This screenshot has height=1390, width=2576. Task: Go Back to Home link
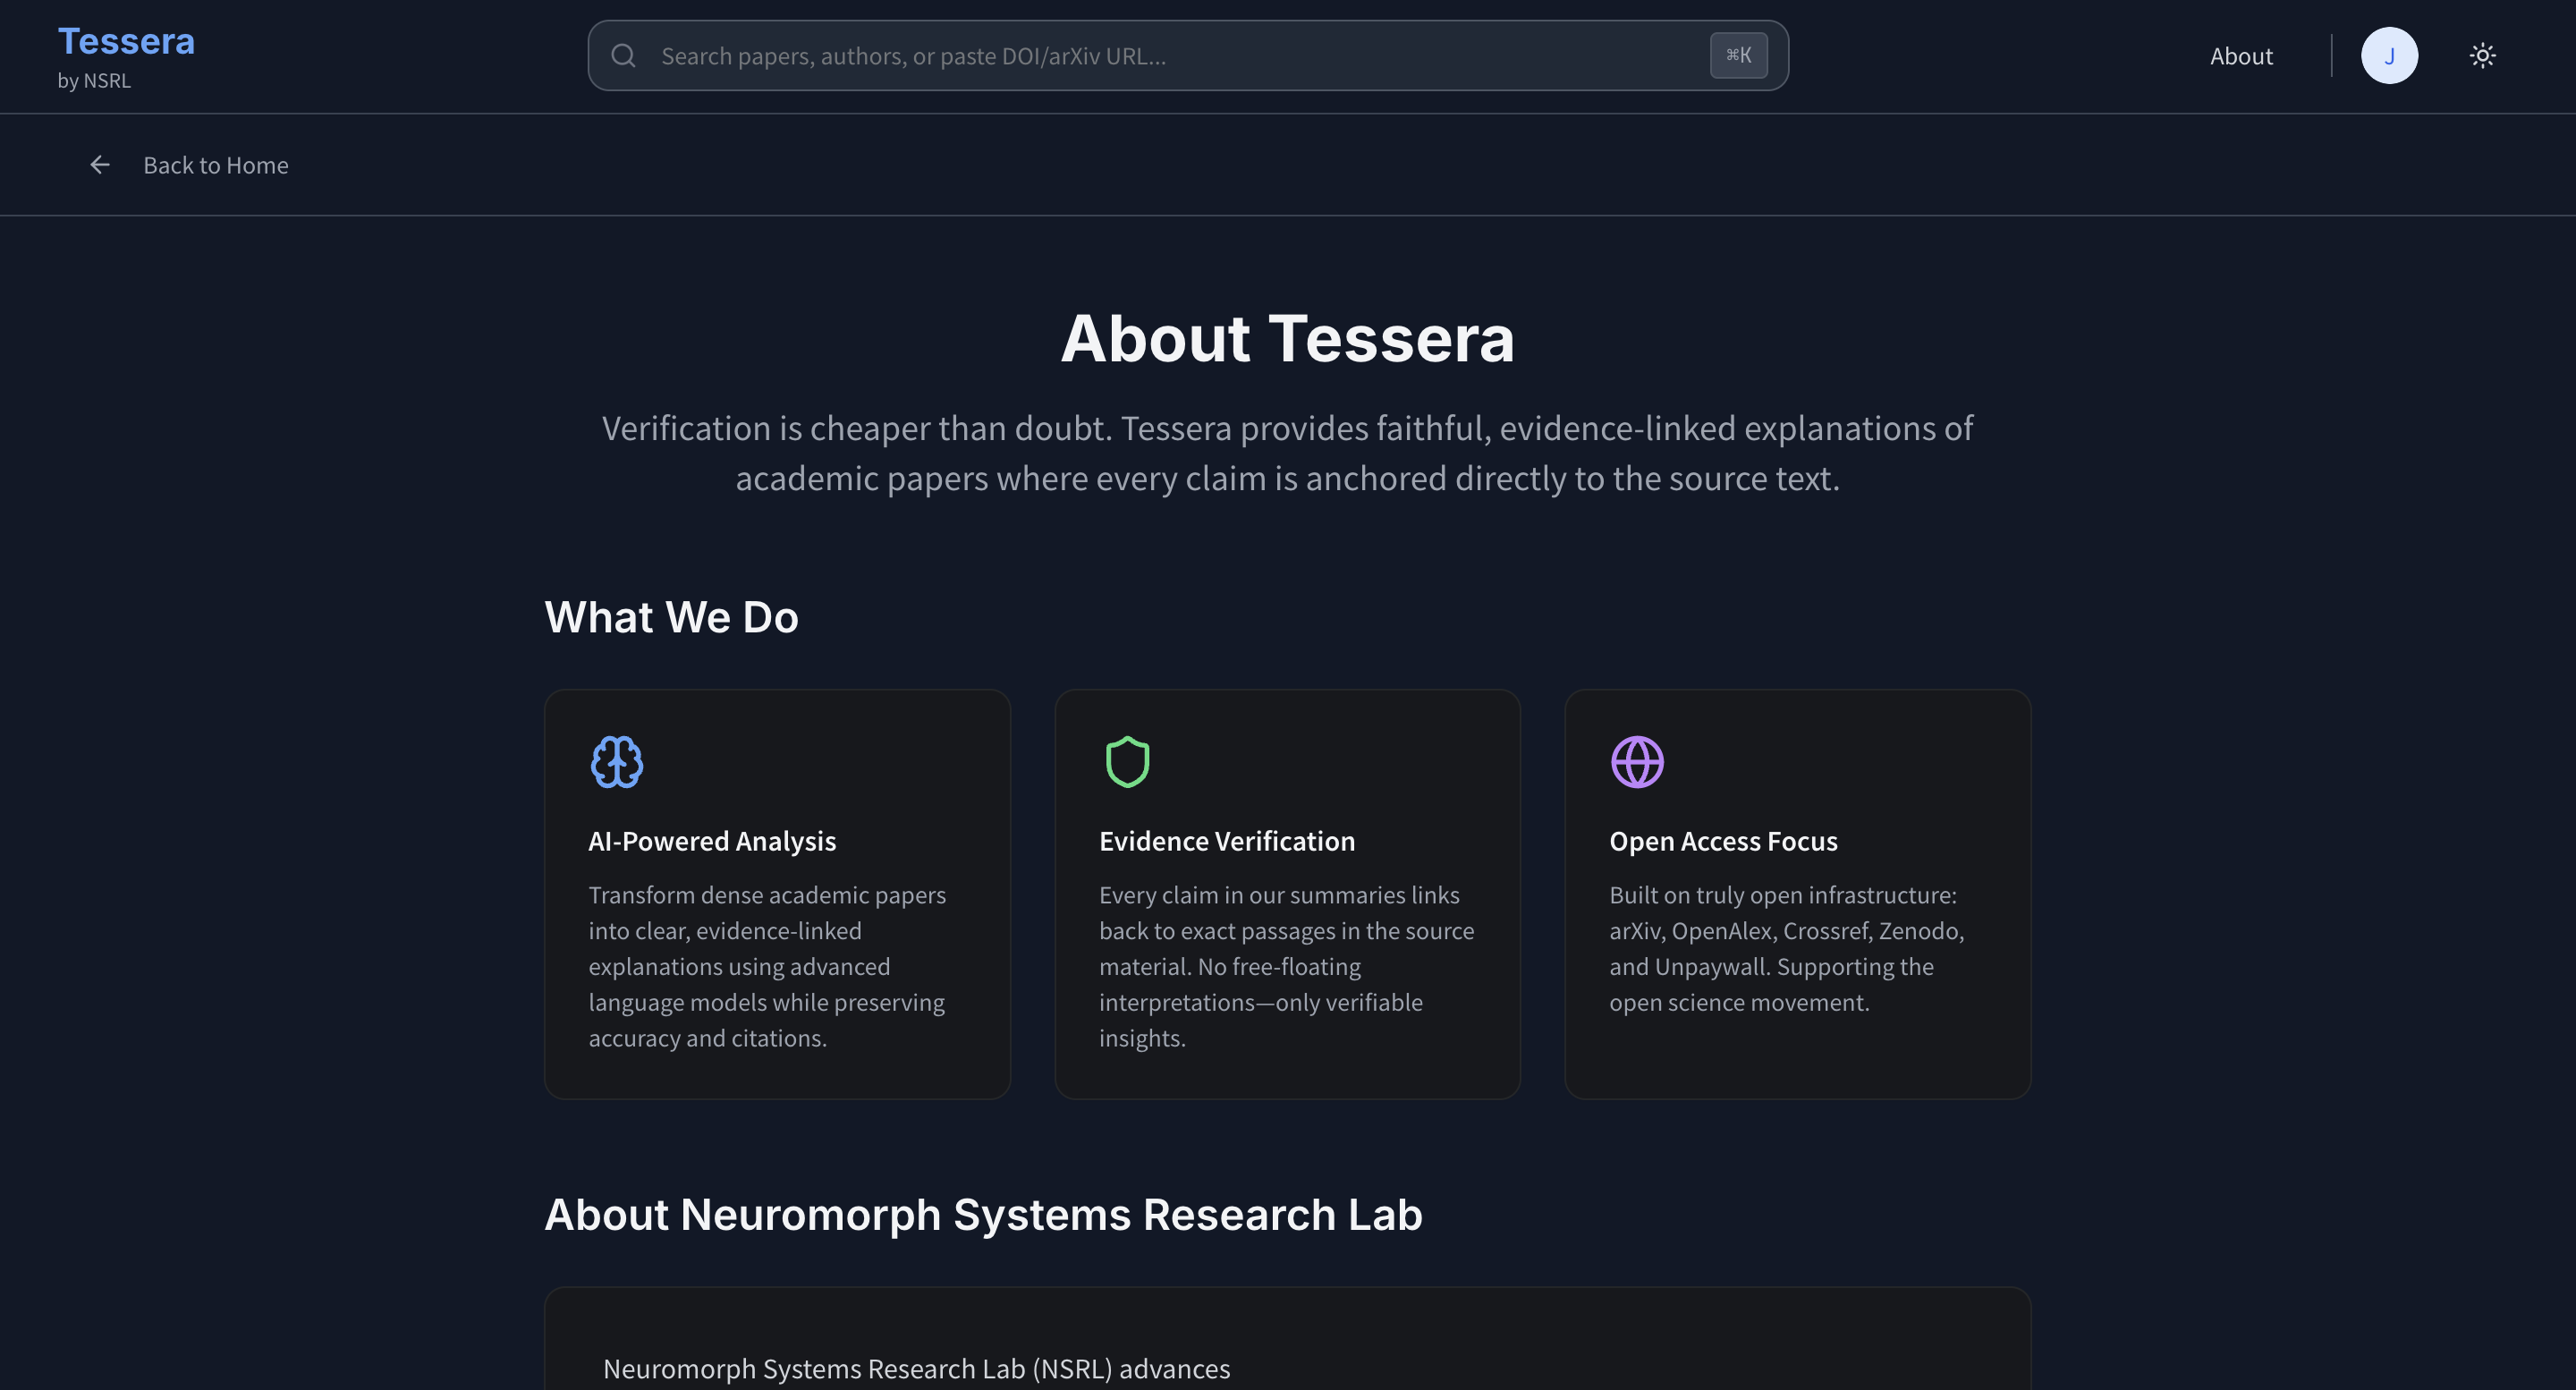point(216,166)
